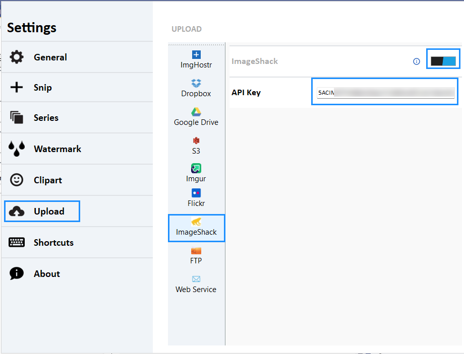Select the ImgHostr uploader icon
The height and width of the screenshot is (354, 464).
[196, 55]
